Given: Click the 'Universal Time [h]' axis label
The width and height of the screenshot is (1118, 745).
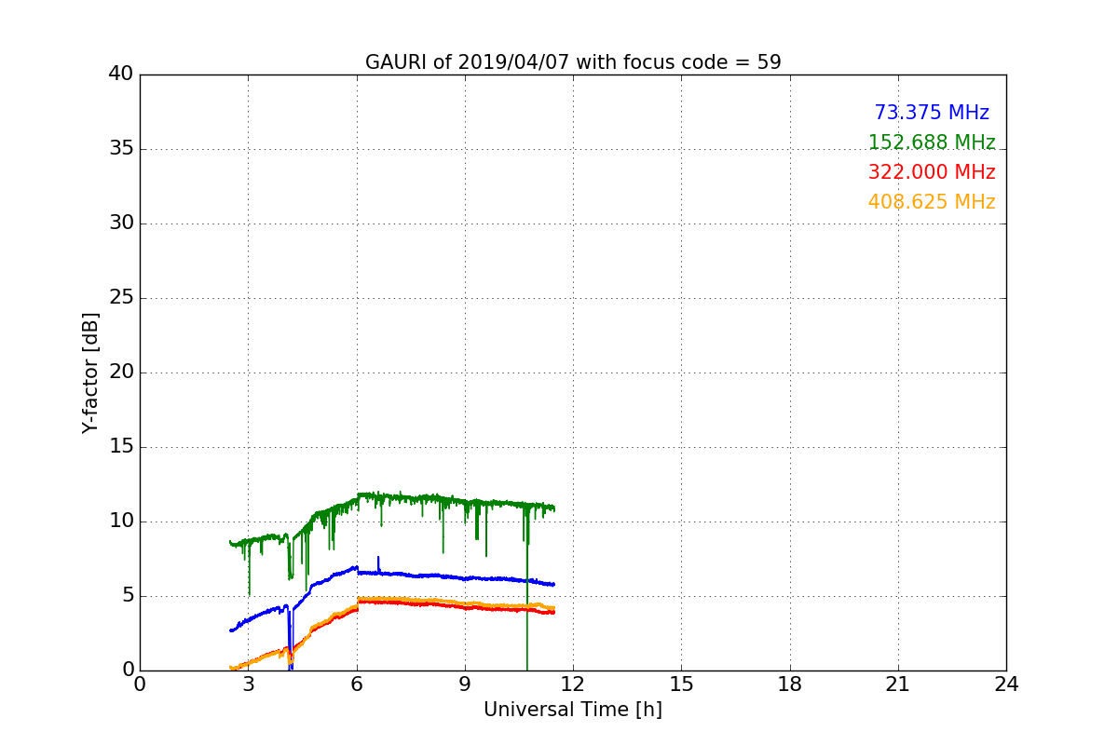Looking at the screenshot, I should pos(573,710).
